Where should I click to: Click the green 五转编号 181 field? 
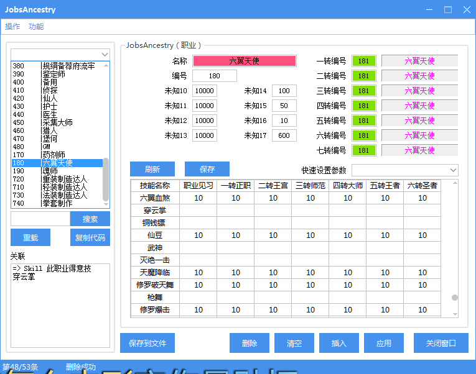(363, 121)
